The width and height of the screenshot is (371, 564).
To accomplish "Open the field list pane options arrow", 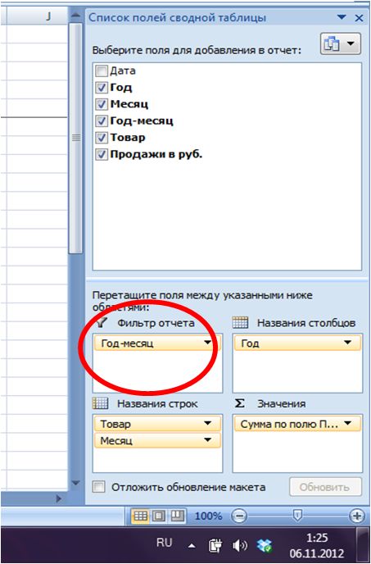I will tap(342, 17).
